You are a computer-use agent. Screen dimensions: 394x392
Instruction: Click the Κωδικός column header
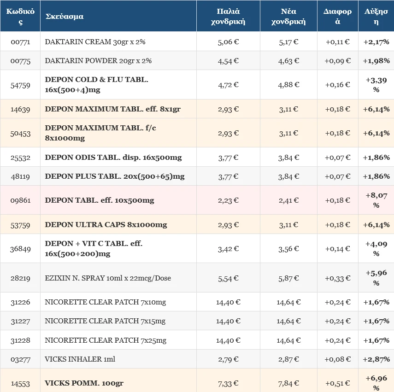point(20,16)
